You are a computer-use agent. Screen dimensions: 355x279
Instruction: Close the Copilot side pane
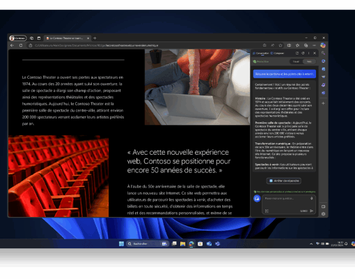click(315, 53)
